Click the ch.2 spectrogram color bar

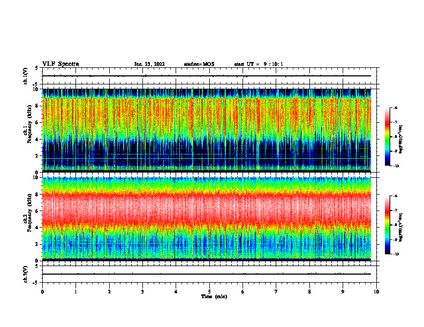(388, 225)
